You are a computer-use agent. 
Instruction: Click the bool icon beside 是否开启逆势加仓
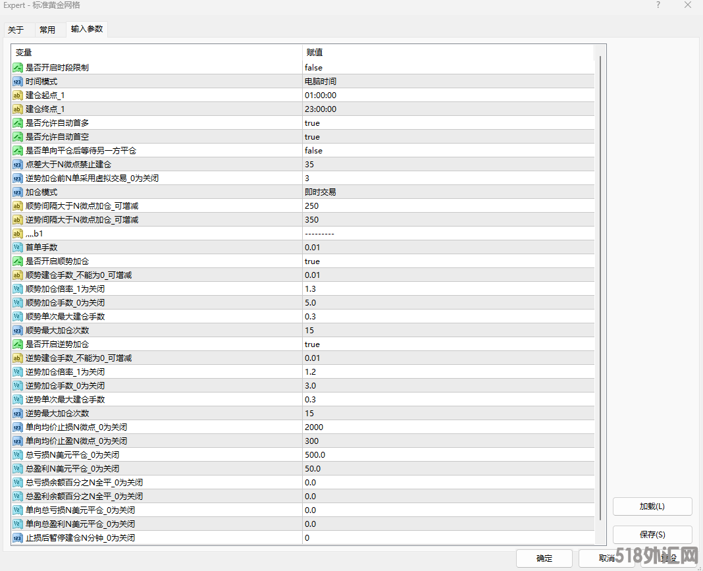point(18,344)
